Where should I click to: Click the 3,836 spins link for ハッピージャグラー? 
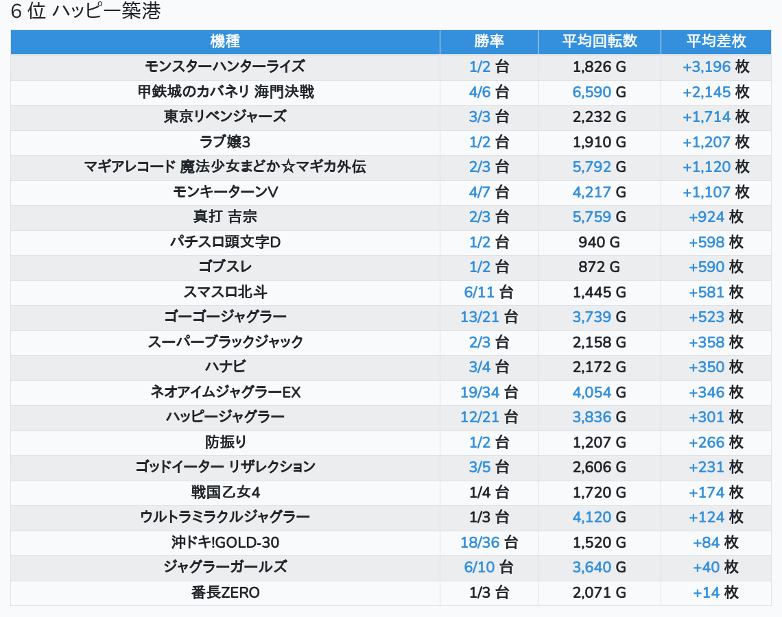tap(591, 417)
